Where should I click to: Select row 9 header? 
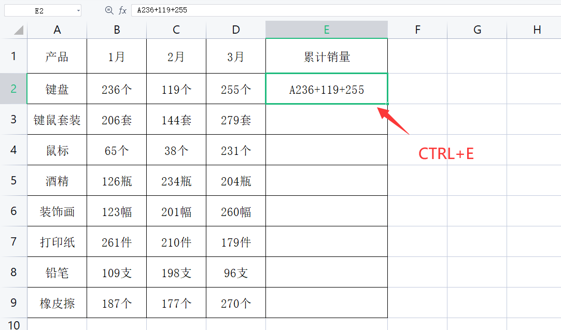(13, 303)
